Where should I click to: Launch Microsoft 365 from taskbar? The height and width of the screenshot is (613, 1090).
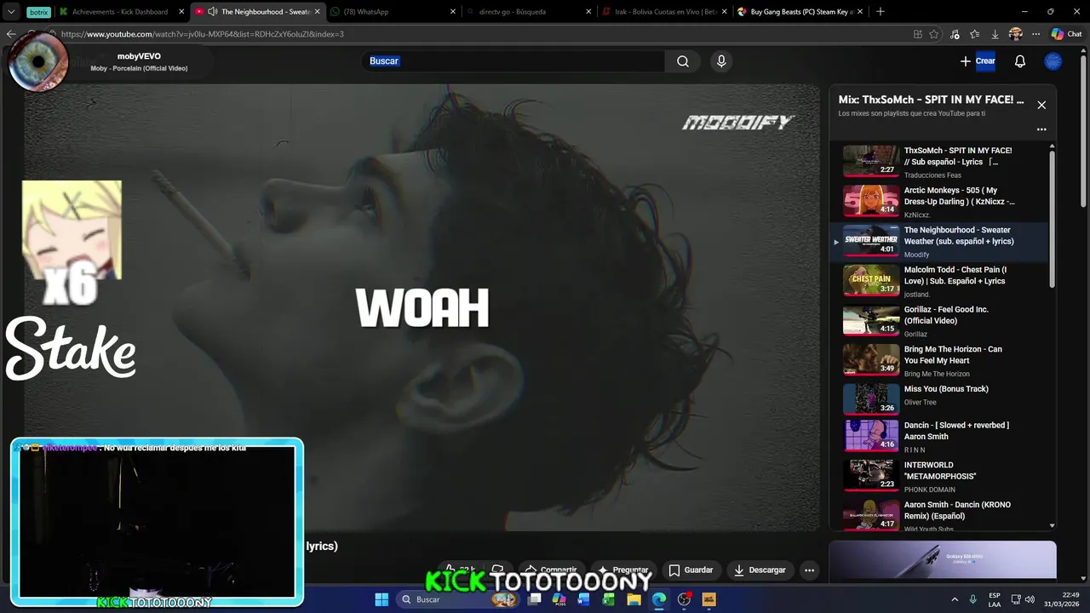click(559, 599)
